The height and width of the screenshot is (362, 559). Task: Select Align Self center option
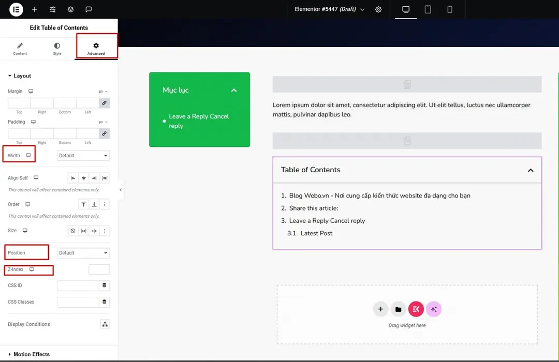tap(83, 178)
